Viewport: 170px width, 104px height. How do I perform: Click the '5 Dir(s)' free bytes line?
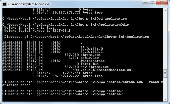coord(68,76)
